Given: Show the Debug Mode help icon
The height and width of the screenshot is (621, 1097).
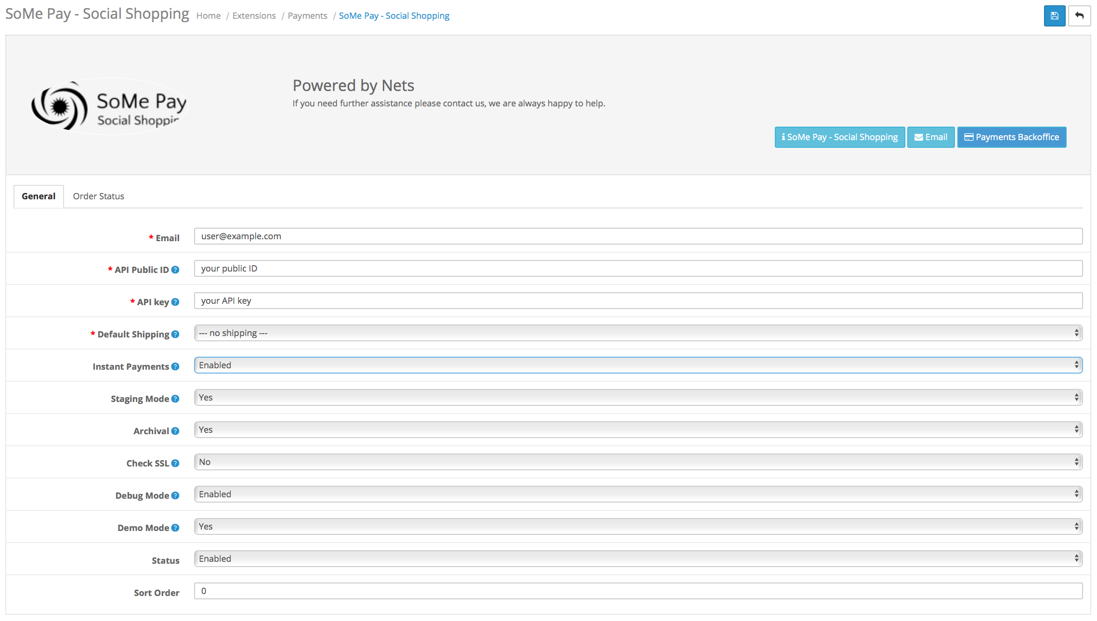Looking at the screenshot, I should click(x=175, y=495).
